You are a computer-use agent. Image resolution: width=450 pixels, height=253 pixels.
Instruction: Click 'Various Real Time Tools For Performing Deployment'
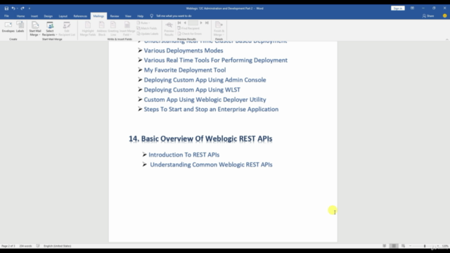(x=216, y=60)
